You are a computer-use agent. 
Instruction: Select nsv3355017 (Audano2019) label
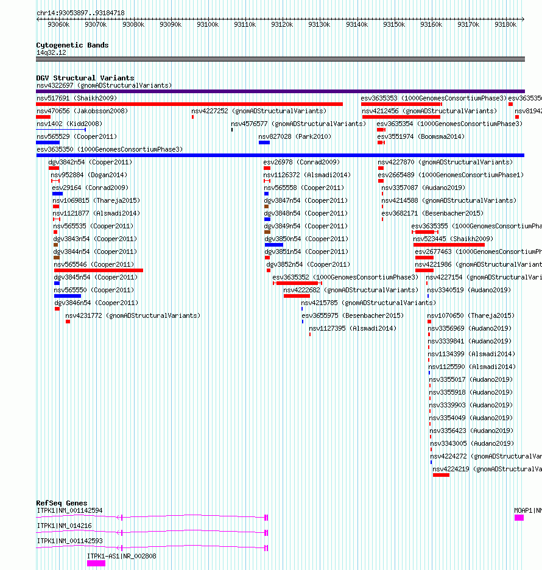(471, 379)
